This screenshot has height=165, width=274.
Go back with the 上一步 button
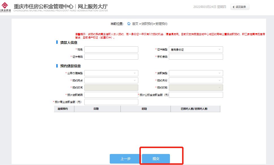tap(125, 159)
